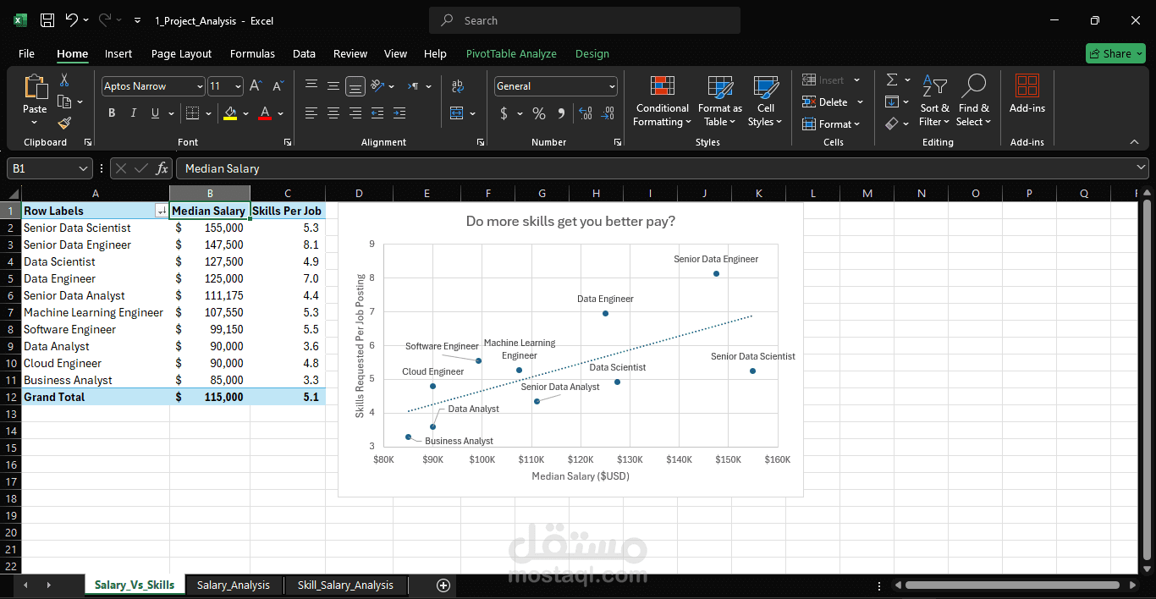Open Row Labels filter dropdown in A1
This screenshot has width=1156, height=599.
pyautogui.click(x=162, y=211)
